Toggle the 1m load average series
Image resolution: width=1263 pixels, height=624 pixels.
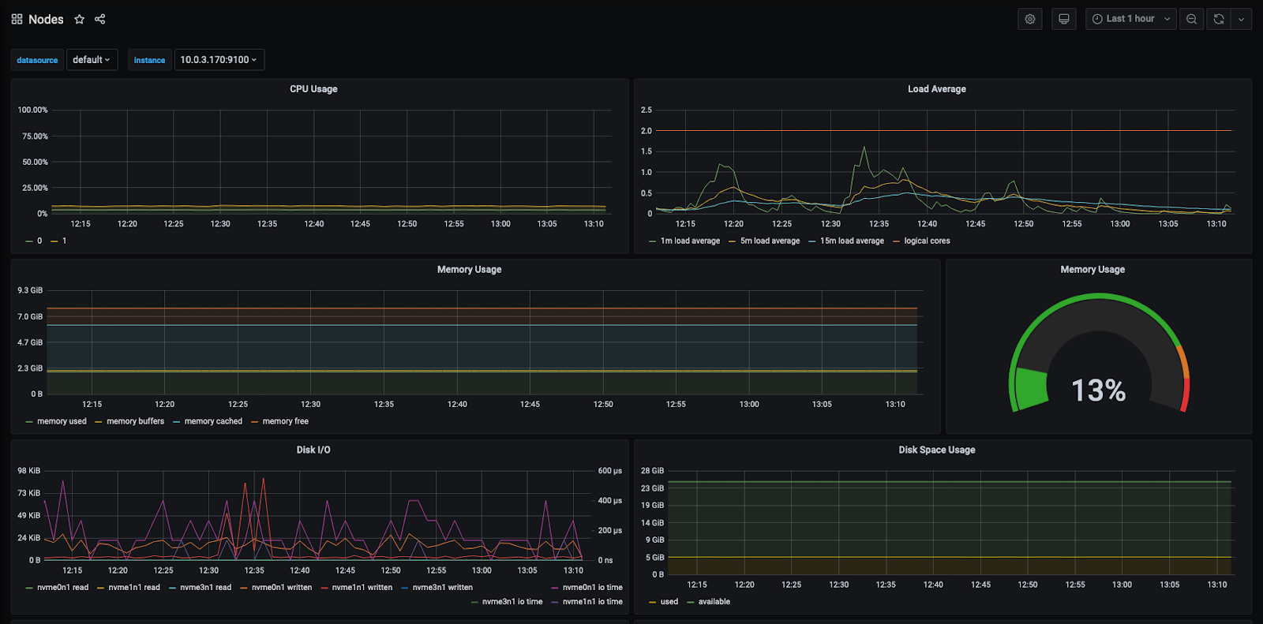[689, 241]
